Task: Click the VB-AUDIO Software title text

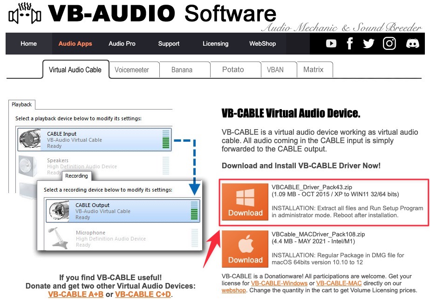Action: click(162, 13)
